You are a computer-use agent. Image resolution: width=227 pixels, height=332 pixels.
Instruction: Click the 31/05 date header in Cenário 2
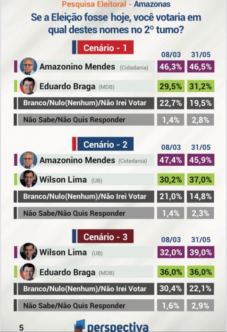coord(200,148)
